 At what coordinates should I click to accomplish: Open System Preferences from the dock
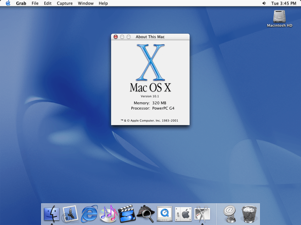(x=183, y=214)
